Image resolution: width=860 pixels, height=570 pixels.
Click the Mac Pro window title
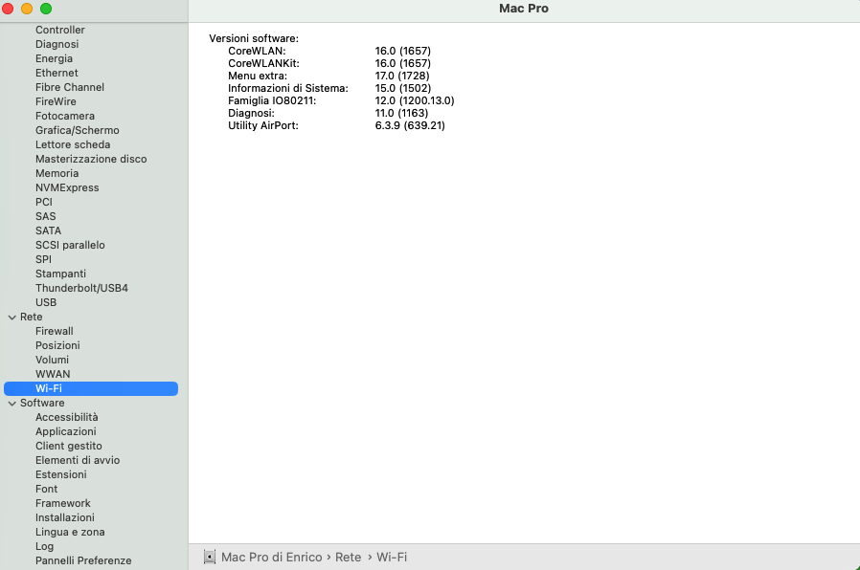point(524,9)
